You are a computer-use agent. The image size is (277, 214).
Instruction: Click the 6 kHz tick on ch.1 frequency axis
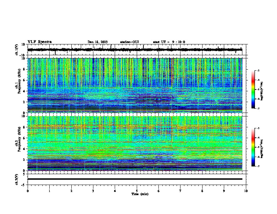(24, 80)
